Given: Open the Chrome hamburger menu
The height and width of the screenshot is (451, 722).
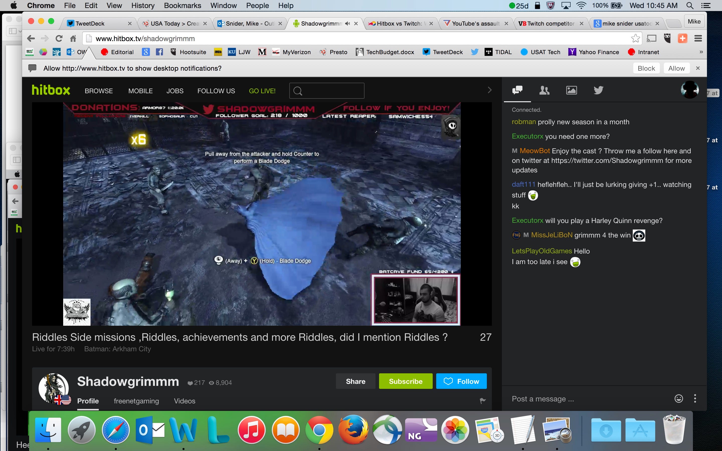Looking at the screenshot, I should coord(698,39).
